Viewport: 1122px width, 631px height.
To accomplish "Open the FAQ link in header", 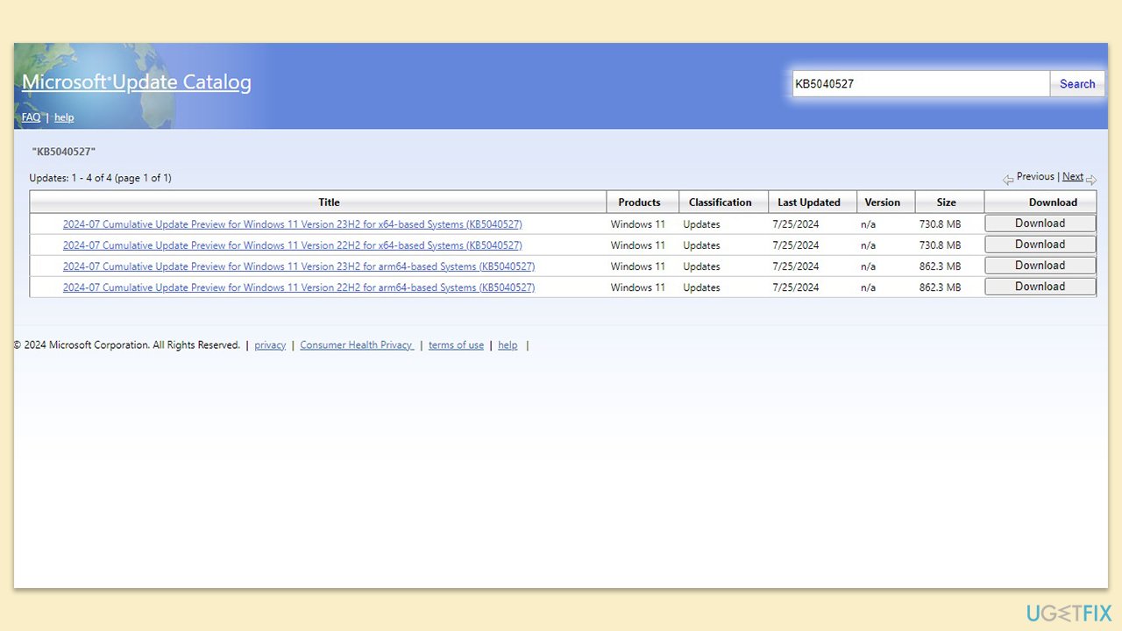I will tap(32, 117).
